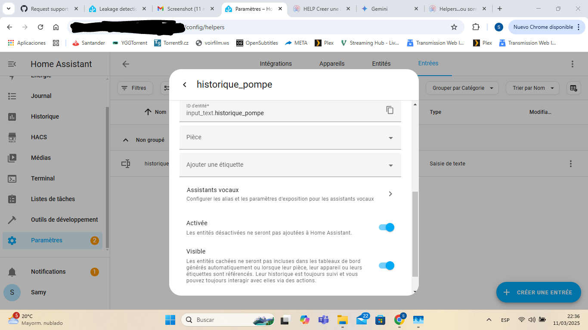Open HACS from the sidebar
Screen dimensions: 588x330
click(x=39, y=137)
